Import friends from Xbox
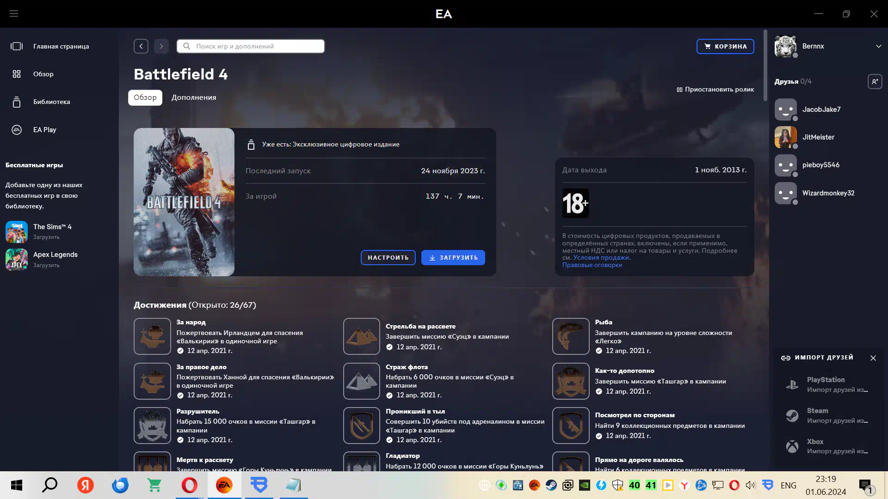This screenshot has width=888, height=499. point(828,446)
